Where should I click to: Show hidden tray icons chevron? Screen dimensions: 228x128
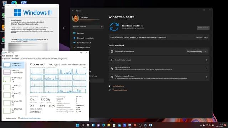201,125
